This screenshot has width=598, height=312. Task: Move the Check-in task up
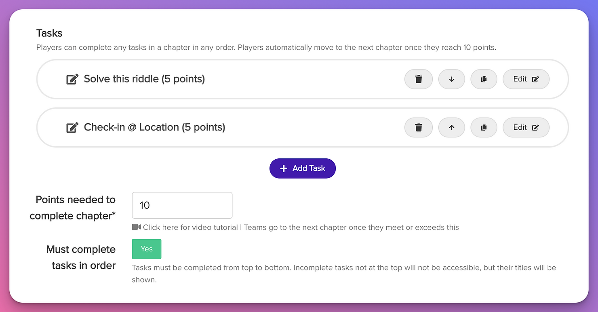[451, 127]
